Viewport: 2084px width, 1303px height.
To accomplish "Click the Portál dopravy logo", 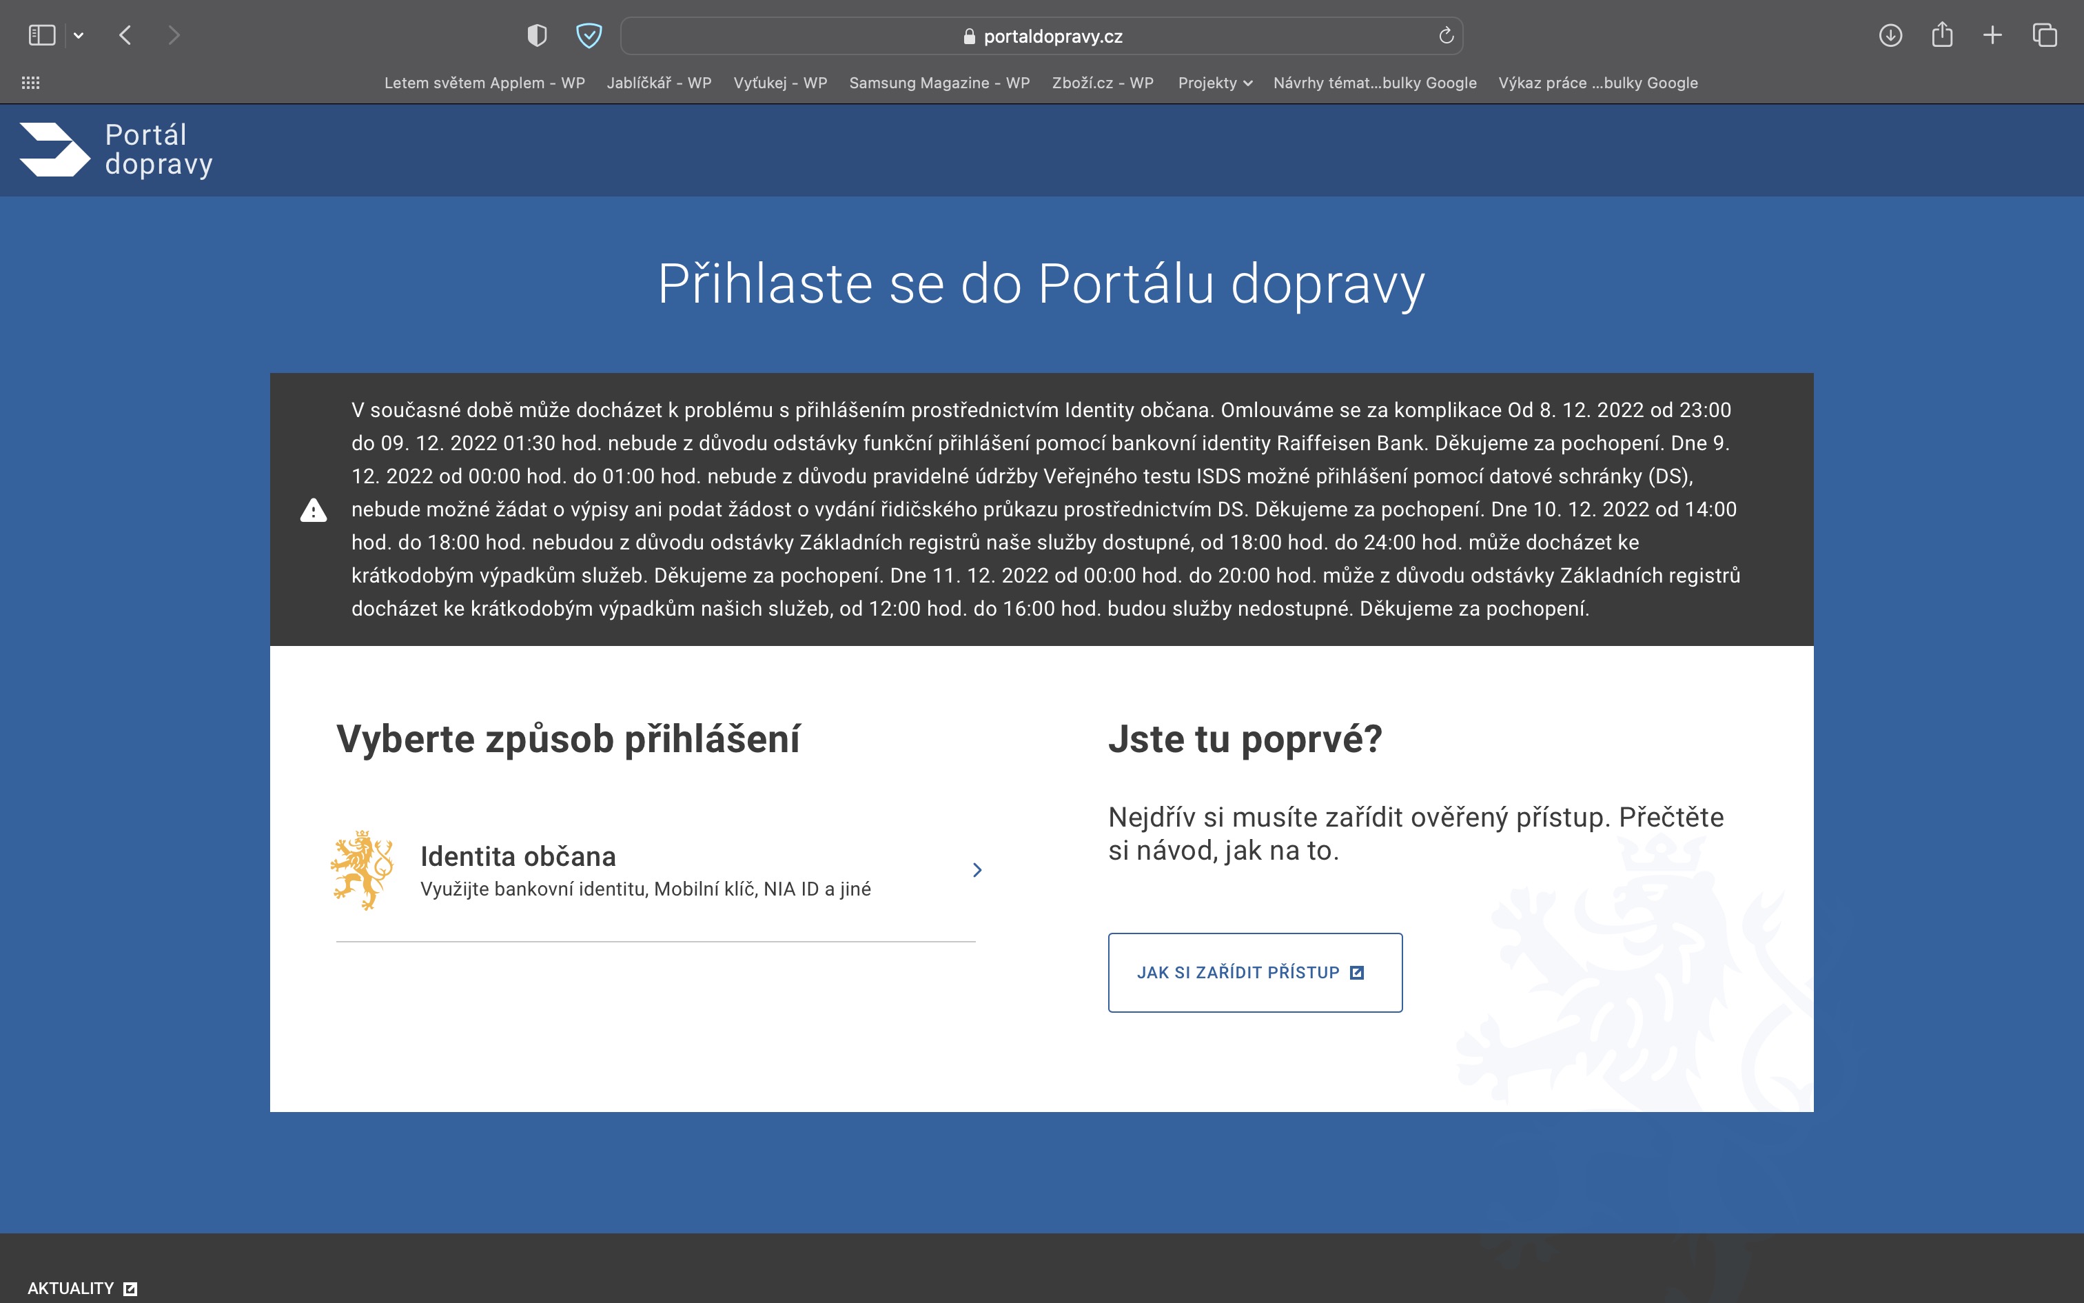I will [115, 150].
